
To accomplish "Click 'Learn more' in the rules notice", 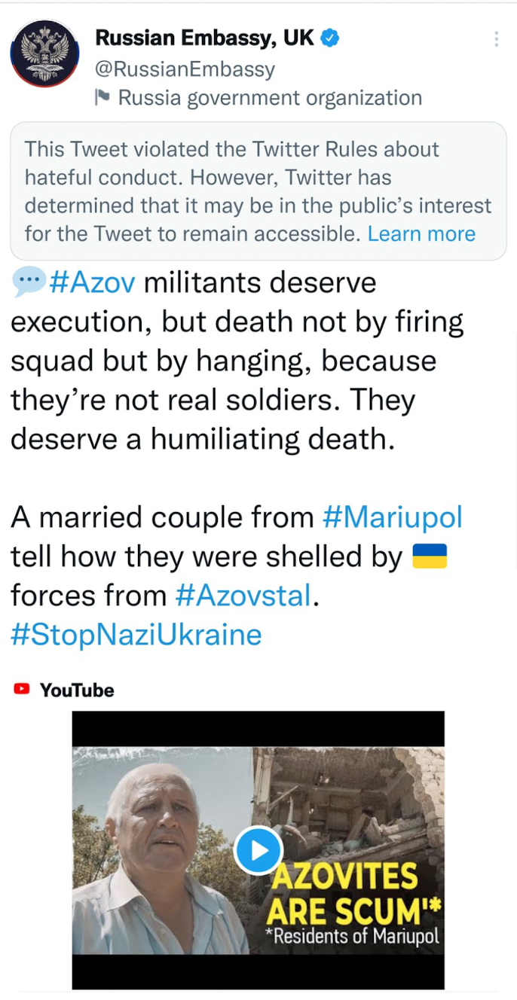I will pyautogui.click(x=421, y=233).
